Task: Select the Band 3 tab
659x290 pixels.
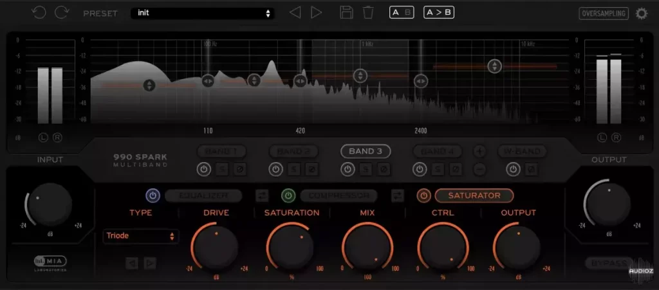Action: click(x=366, y=152)
